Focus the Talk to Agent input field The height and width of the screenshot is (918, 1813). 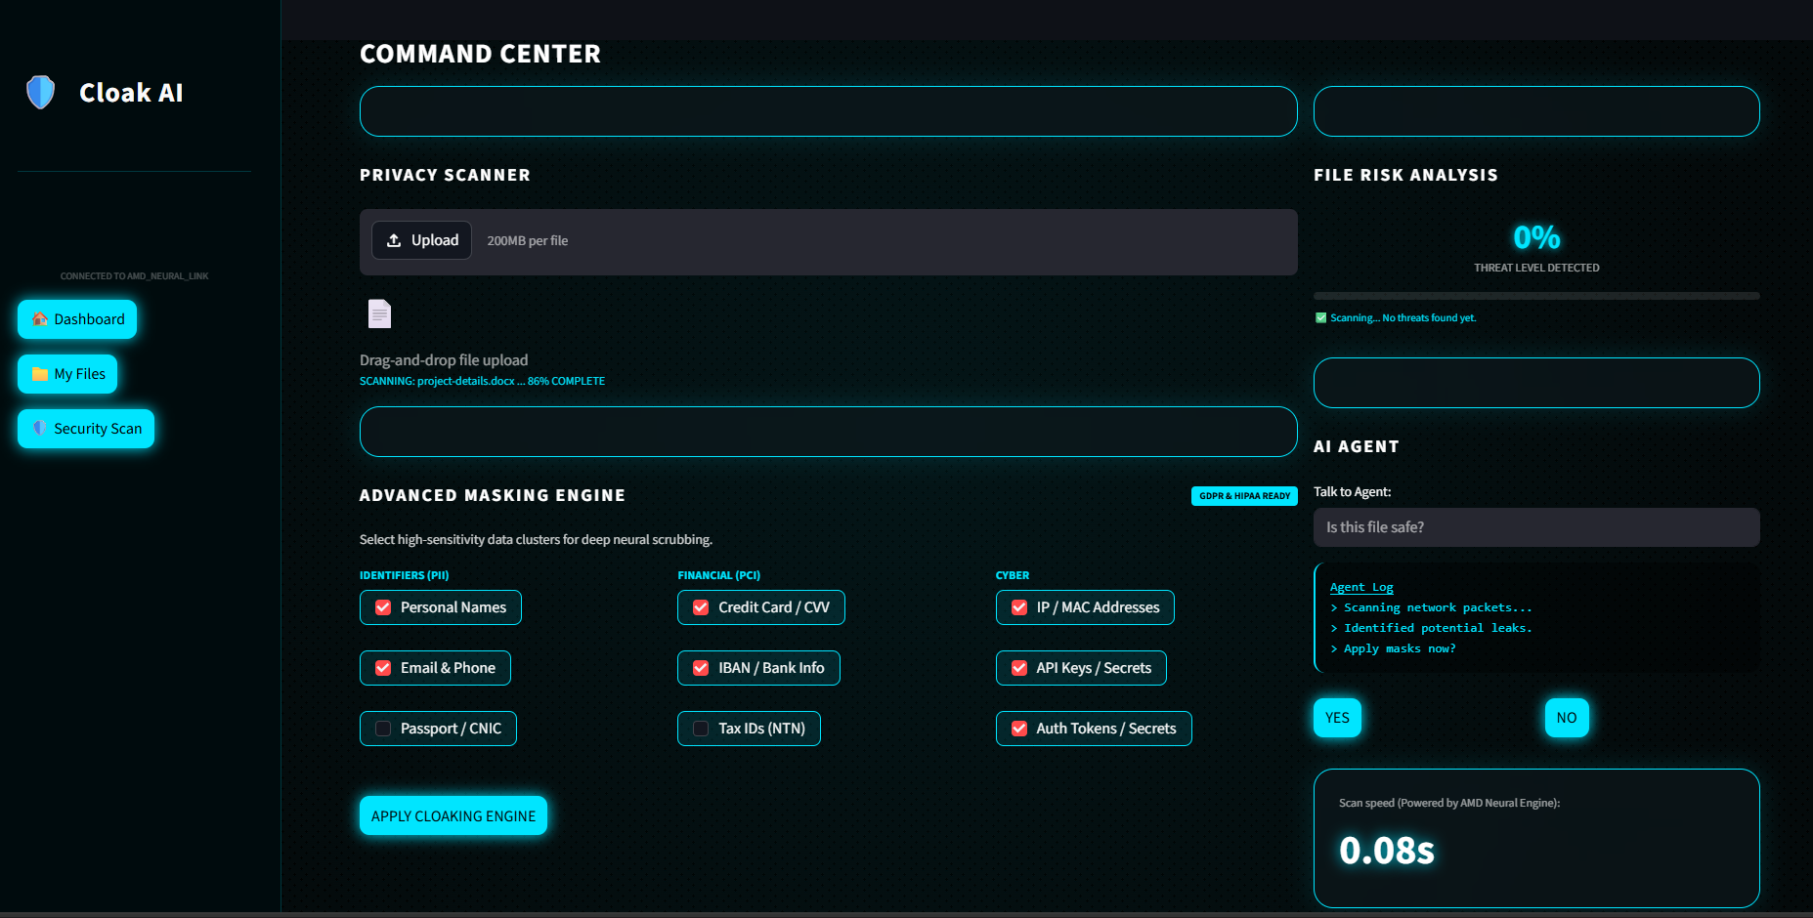tap(1536, 527)
